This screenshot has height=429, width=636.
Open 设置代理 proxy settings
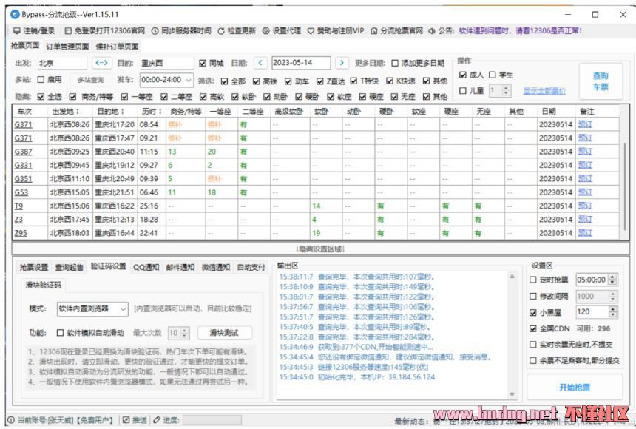point(266,30)
